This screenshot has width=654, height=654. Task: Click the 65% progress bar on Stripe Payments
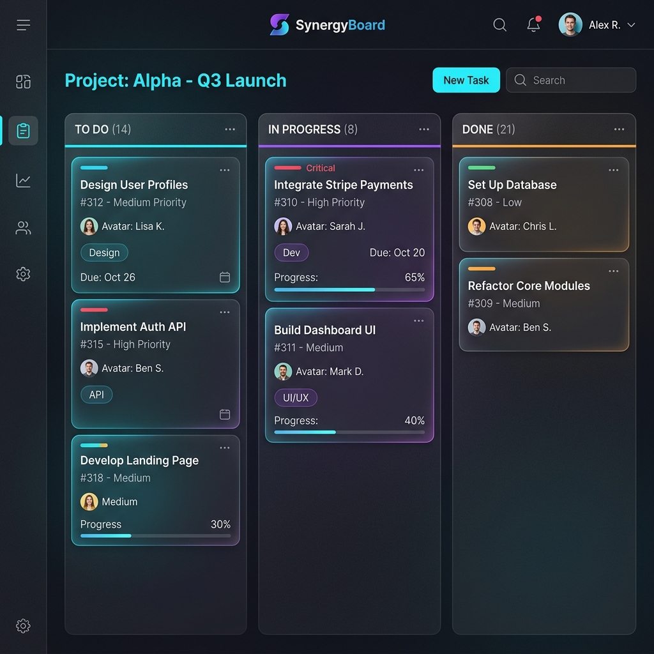tap(349, 289)
